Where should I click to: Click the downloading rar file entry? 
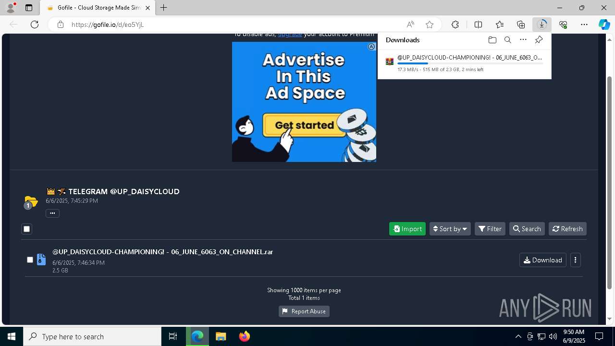[464, 63]
